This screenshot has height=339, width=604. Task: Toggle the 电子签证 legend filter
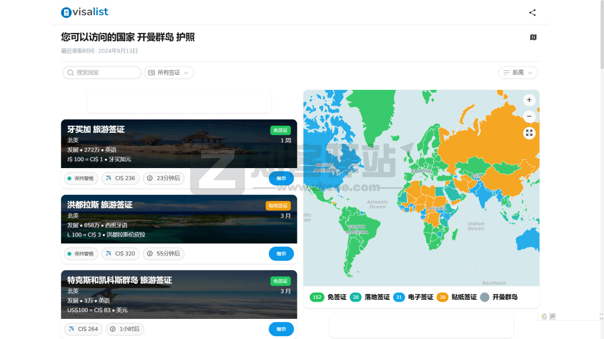(x=413, y=297)
